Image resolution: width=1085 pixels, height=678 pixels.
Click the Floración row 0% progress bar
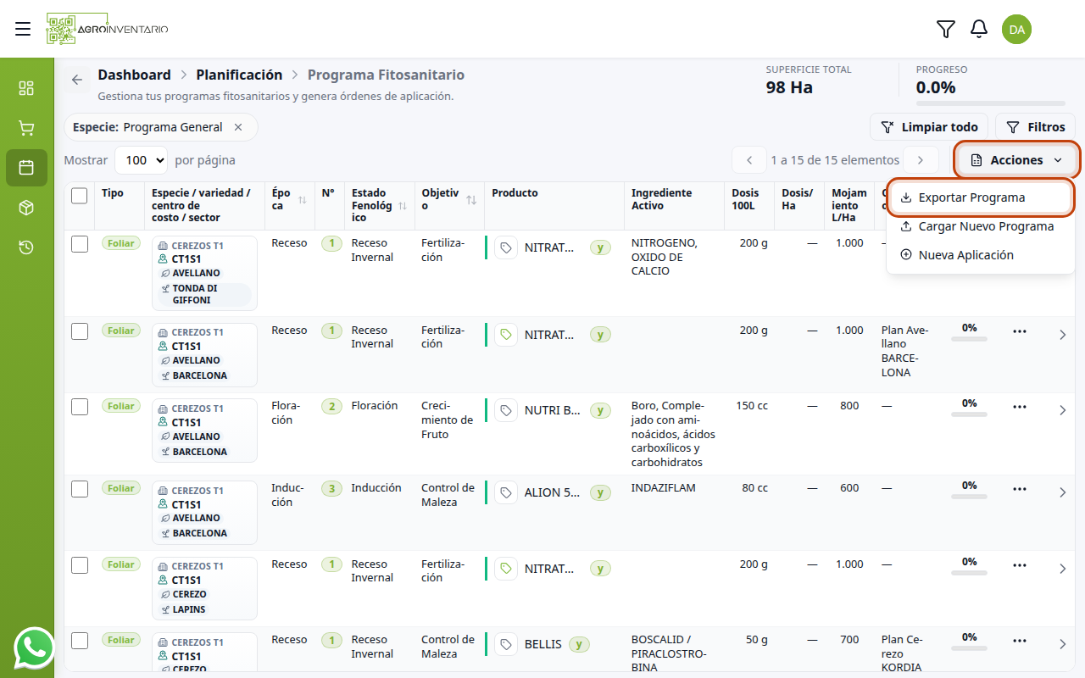click(969, 415)
